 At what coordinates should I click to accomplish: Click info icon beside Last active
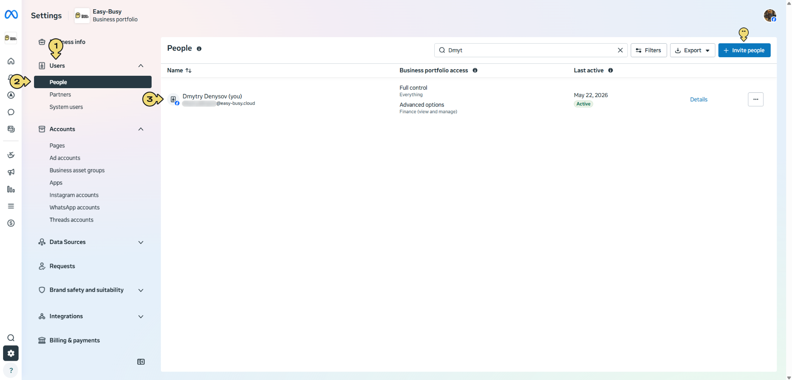[610, 70]
